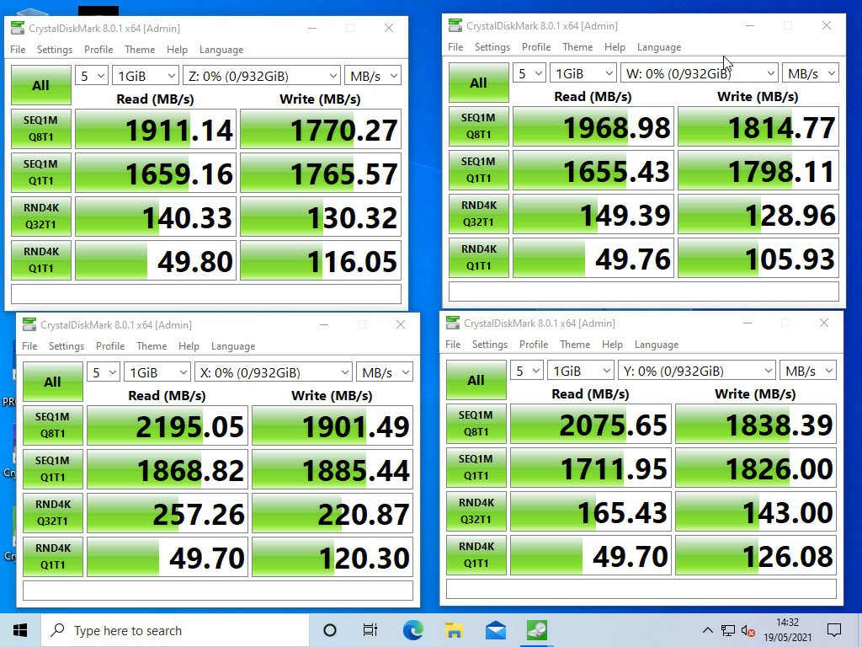Open the Z: drive selection dropdown
Image resolution: width=862 pixels, height=647 pixels.
point(262,75)
